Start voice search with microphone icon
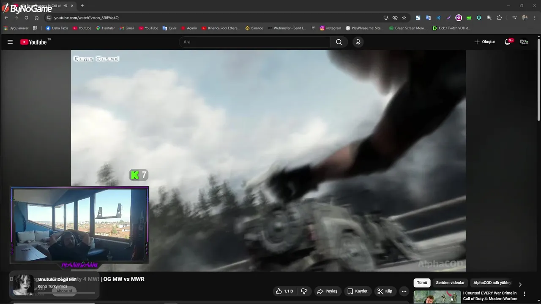Viewport: 541px width, 304px height. point(358,42)
